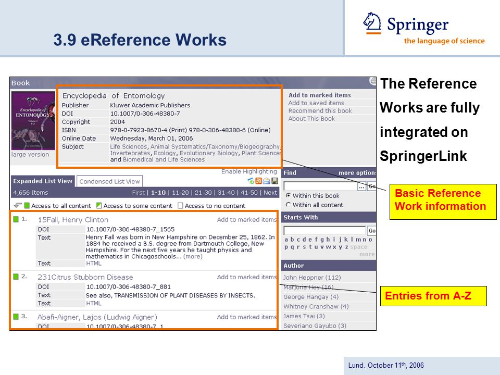Switch to Expanded List View tab

[43, 181]
